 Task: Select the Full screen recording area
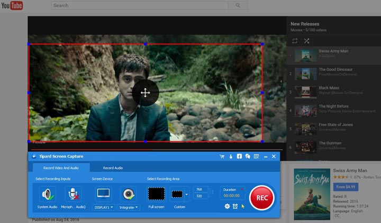pyautogui.click(x=156, y=193)
